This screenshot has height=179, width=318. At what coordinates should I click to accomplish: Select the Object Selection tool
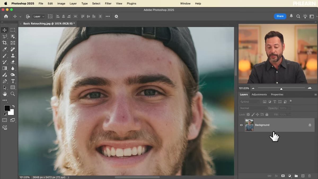[x=13, y=37]
